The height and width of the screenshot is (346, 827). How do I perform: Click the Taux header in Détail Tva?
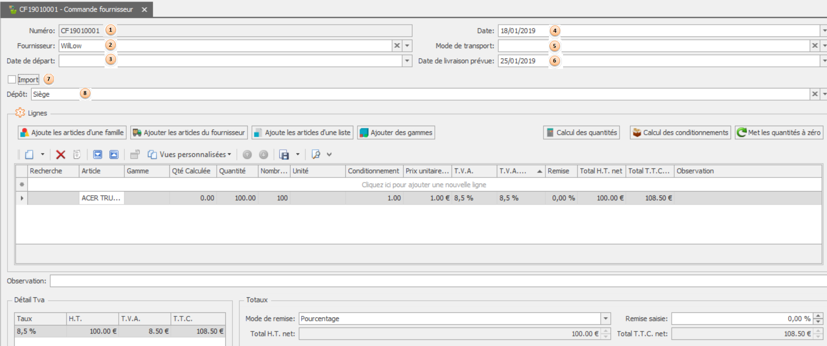[x=40, y=318]
